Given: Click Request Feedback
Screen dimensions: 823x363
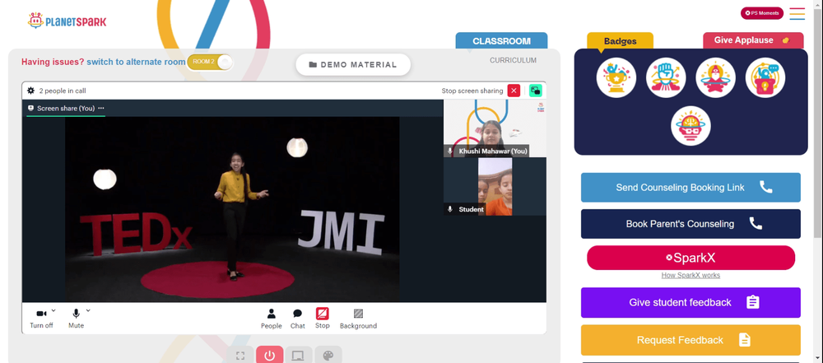Looking at the screenshot, I should coord(690,340).
